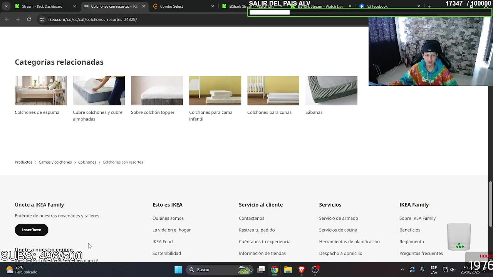The width and height of the screenshot is (493, 277).
Task: Click the microphone tray icon
Action: 422,270
